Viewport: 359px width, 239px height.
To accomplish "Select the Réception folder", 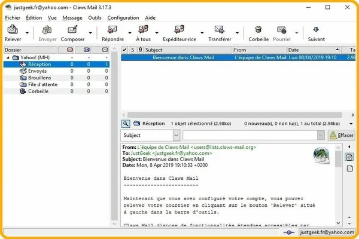I will tap(56, 65).
